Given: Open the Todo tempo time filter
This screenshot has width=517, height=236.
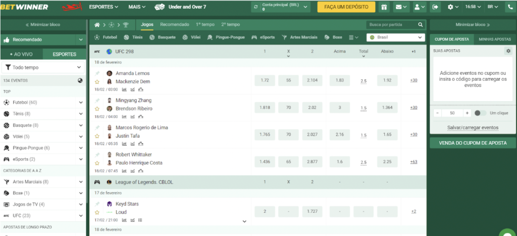Looking at the screenshot, I should [43, 68].
